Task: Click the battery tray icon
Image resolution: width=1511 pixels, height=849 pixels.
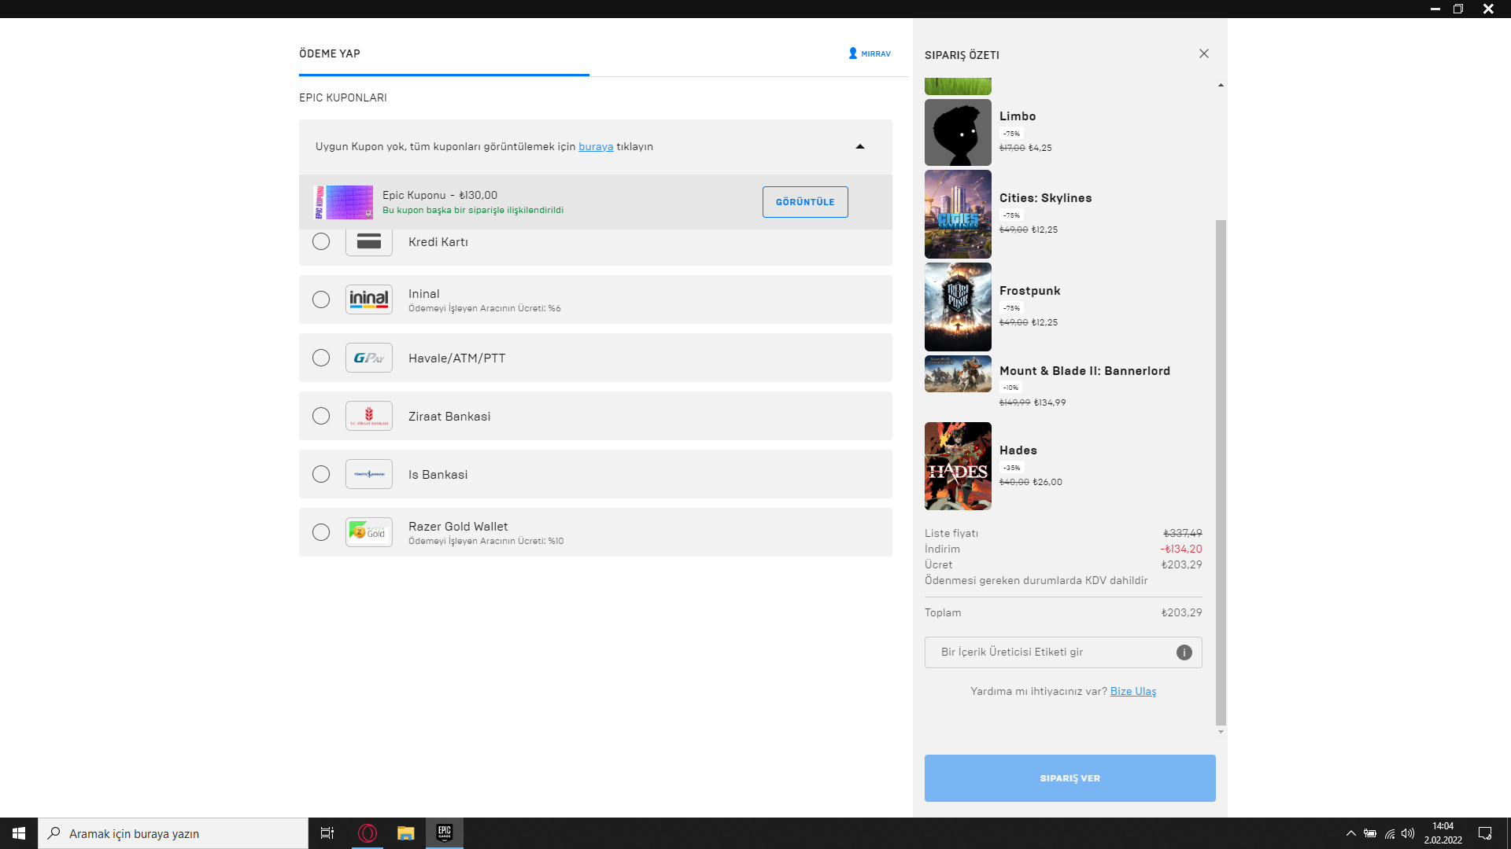Action: point(1370,833)
